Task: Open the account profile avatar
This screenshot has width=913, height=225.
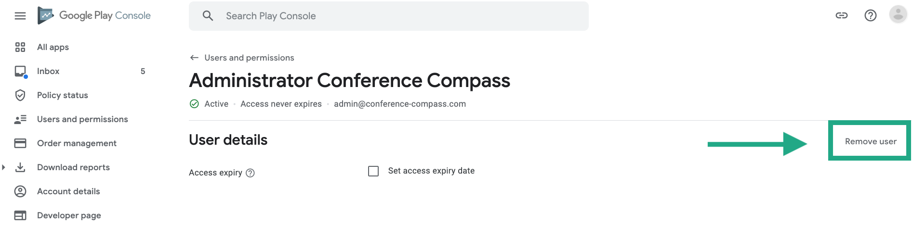Action: 898,14
